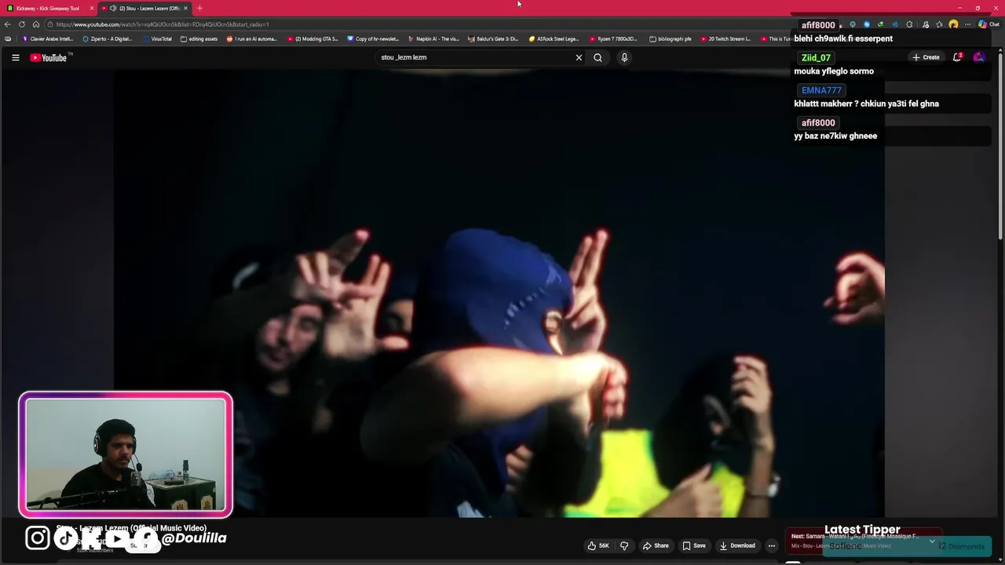Open the Baldur's Gate 3 bookmark
Viewport: 1005px width, 565px height.
coord(493,38)
